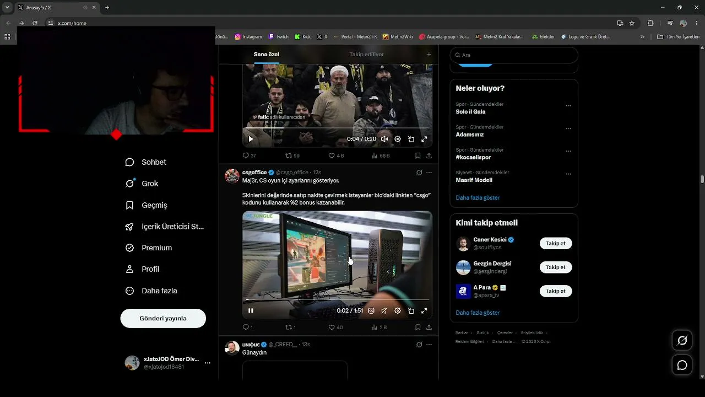View analytics showing 68 B views
The width and height of the screenshot is (705, 397).
point(381,155)
